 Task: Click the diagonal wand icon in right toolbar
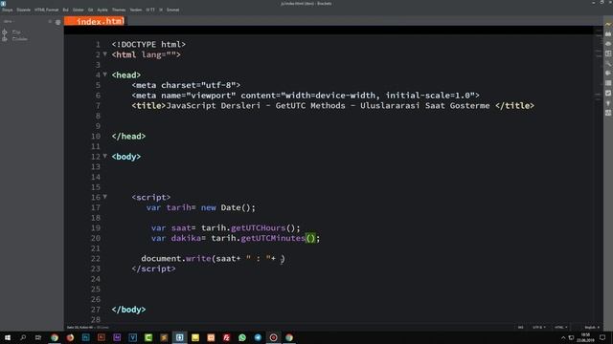(608, 63)
